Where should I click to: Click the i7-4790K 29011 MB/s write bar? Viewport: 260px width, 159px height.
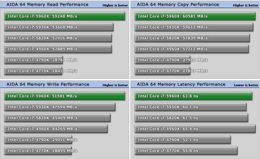pyautogui.click(x=38, y=140)
